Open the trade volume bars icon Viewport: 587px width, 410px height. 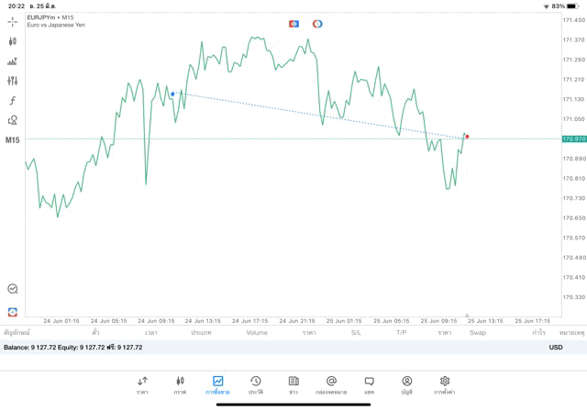(13, 61)
